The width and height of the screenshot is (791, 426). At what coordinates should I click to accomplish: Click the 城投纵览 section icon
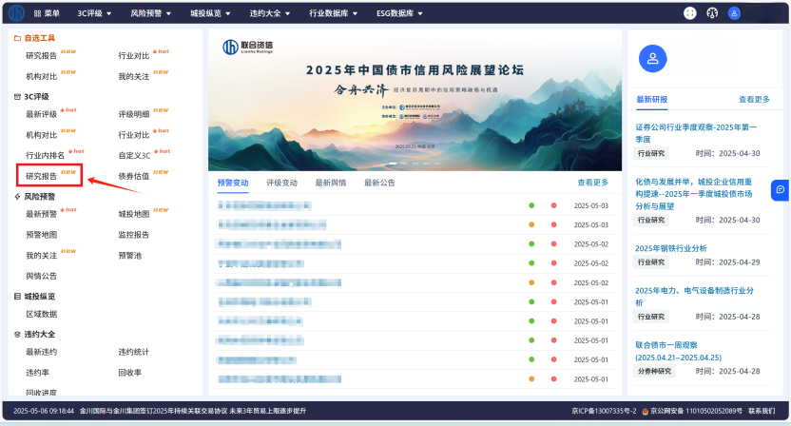17,297
